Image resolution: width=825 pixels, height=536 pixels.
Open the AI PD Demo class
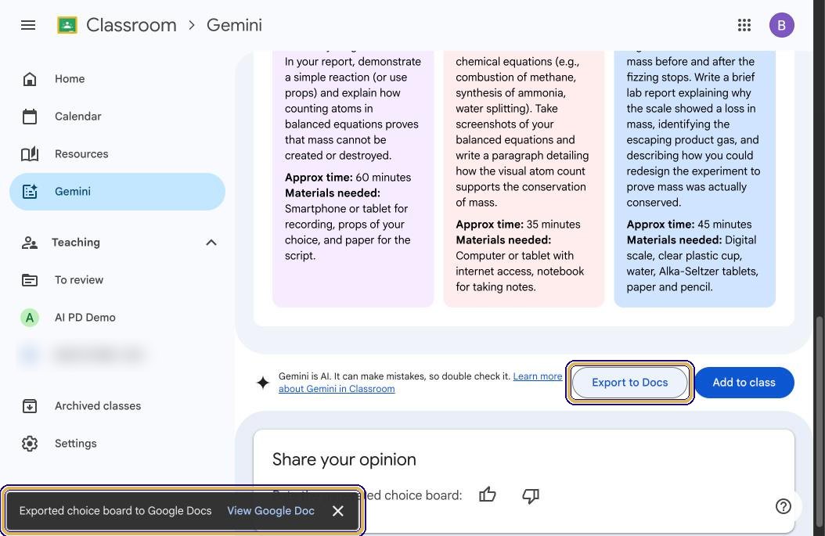pos(117,318)
